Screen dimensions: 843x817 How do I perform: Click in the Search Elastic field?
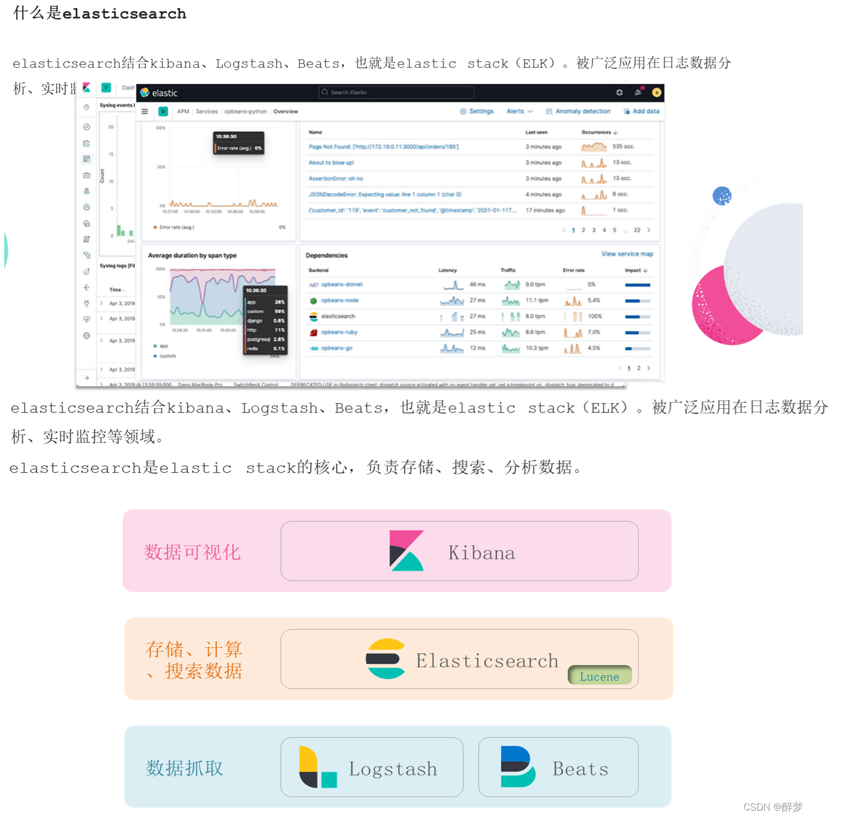click(x=396, y=93)
